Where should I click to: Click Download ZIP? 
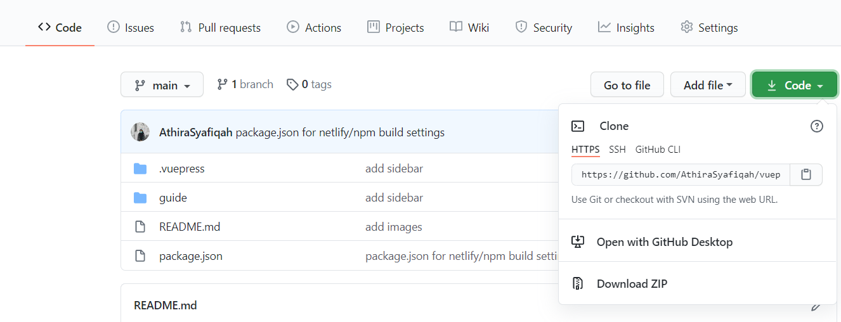point(632,284)
